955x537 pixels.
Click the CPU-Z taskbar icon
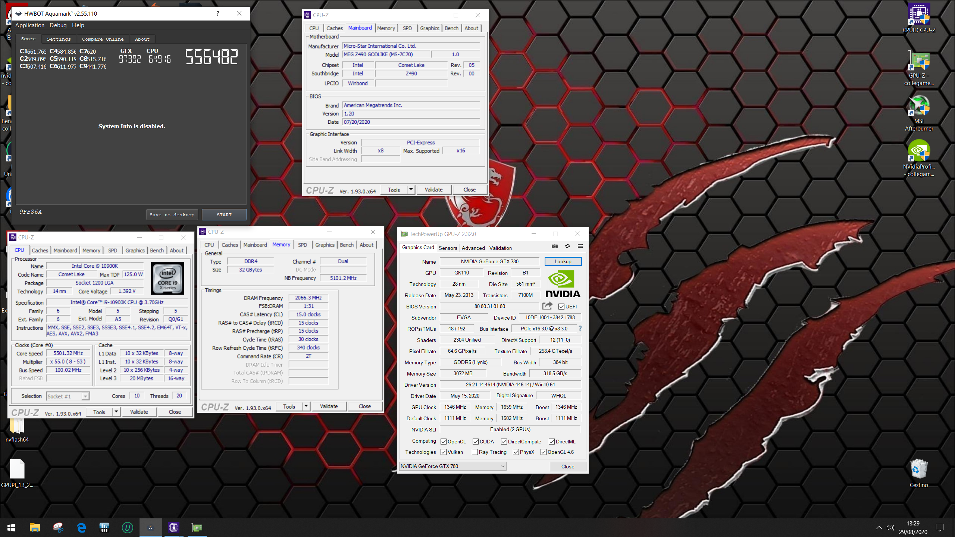tap(174, 528)
